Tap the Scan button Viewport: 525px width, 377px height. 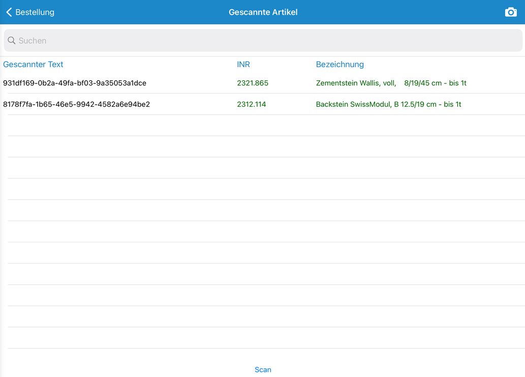point(263,370)
